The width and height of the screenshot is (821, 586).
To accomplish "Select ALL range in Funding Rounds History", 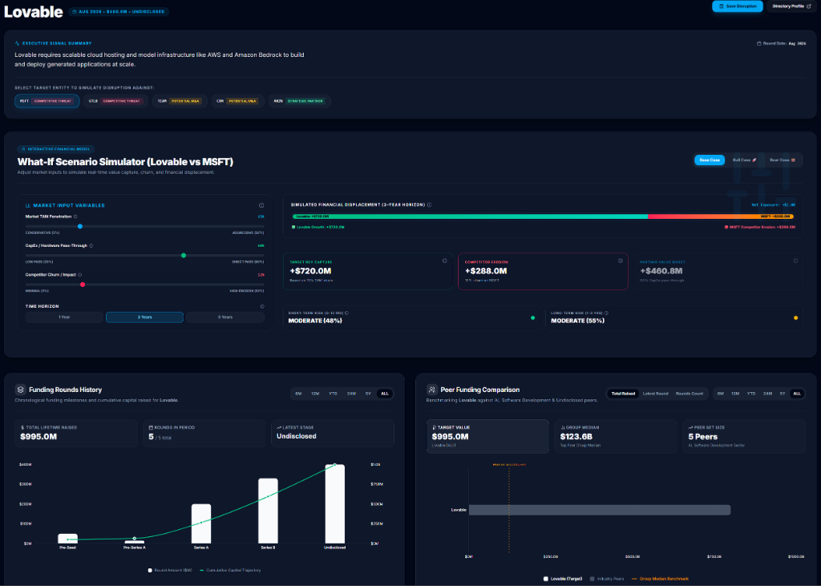I will click(385, 394).
